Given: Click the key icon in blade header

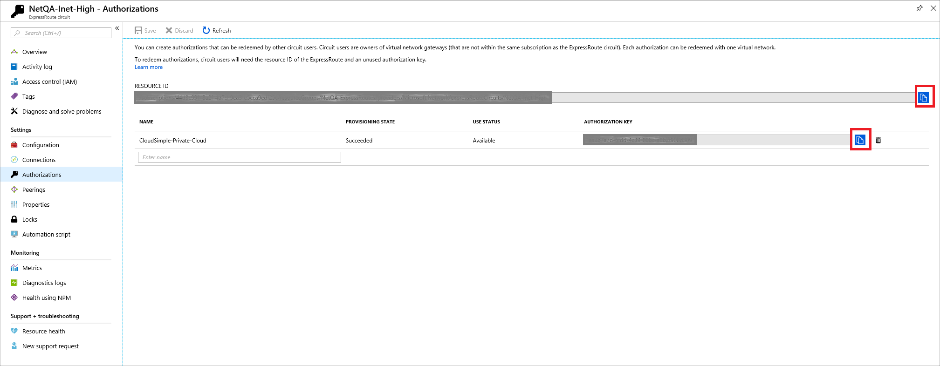Looking at the screenshot, I should point(17,11).
